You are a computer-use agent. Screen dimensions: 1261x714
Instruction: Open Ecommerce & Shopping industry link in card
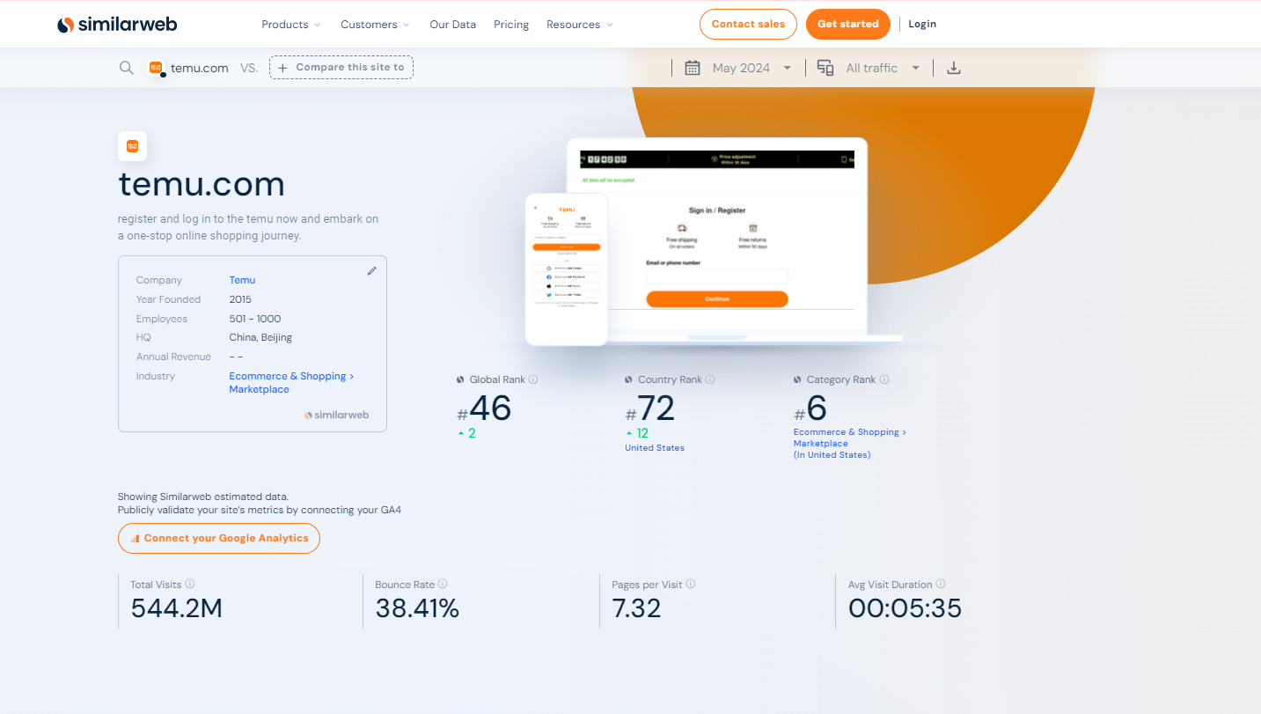[291, 382]
